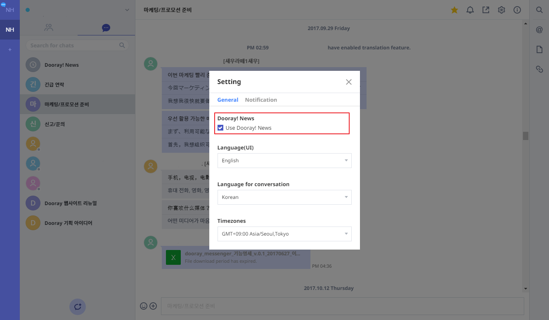Close the Setting dialog
Viewport: 549px width, 320px height.
click(x=349, y=82)
